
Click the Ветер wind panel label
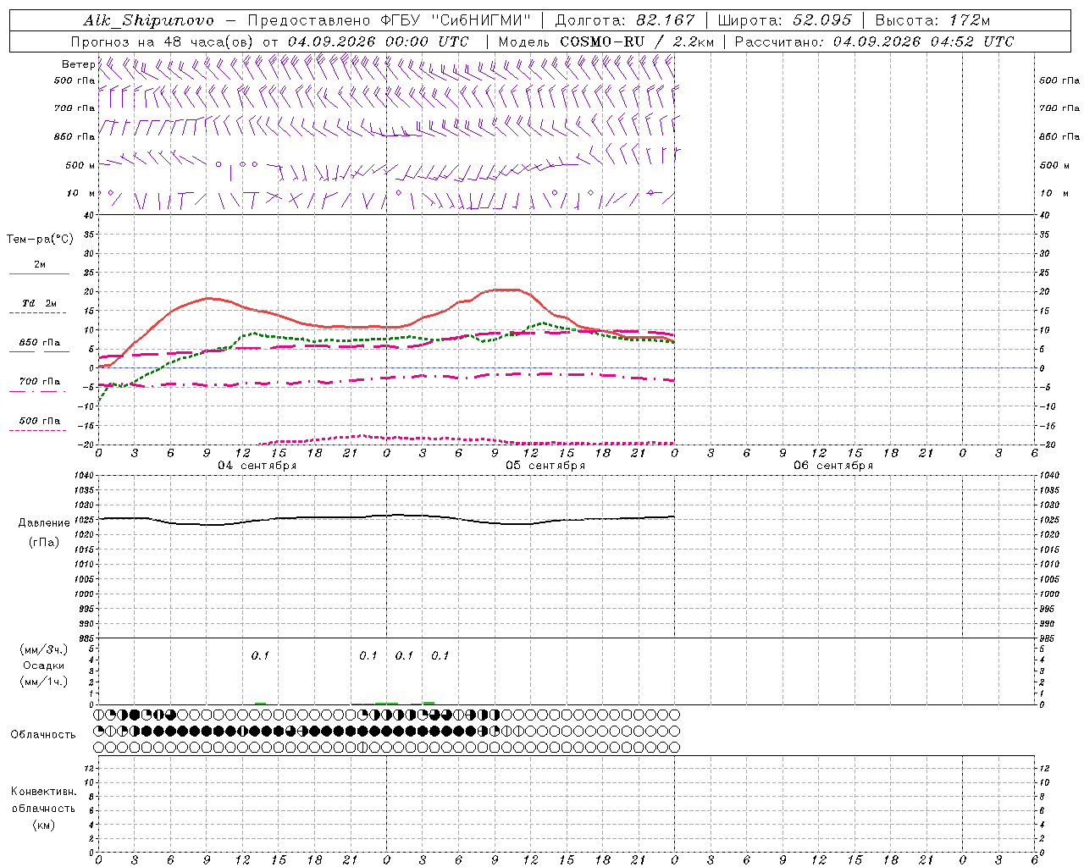[x=78, y=64]
